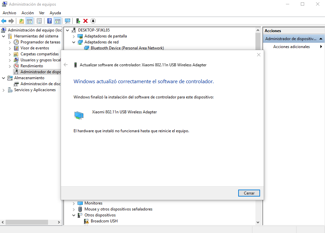The image size is (325, 233).
Task: Click the Almacenamiento icon
Action: click(x=10, y=78)
